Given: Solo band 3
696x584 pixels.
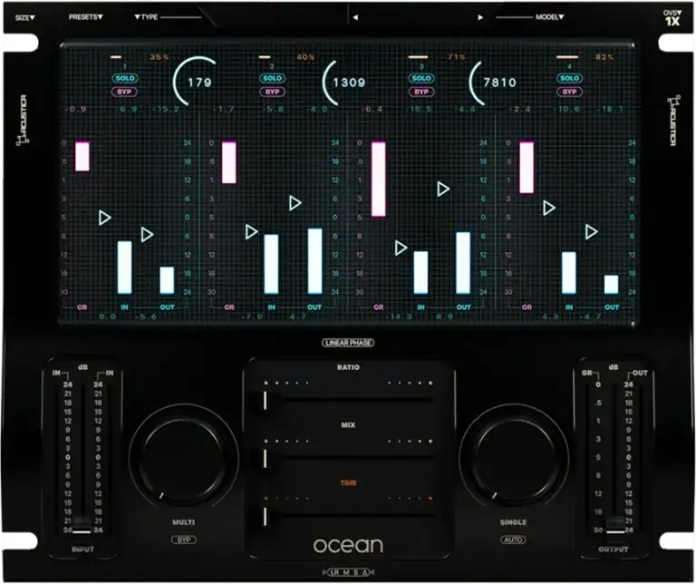Looking at the screenshot, I should pos(421,78).
